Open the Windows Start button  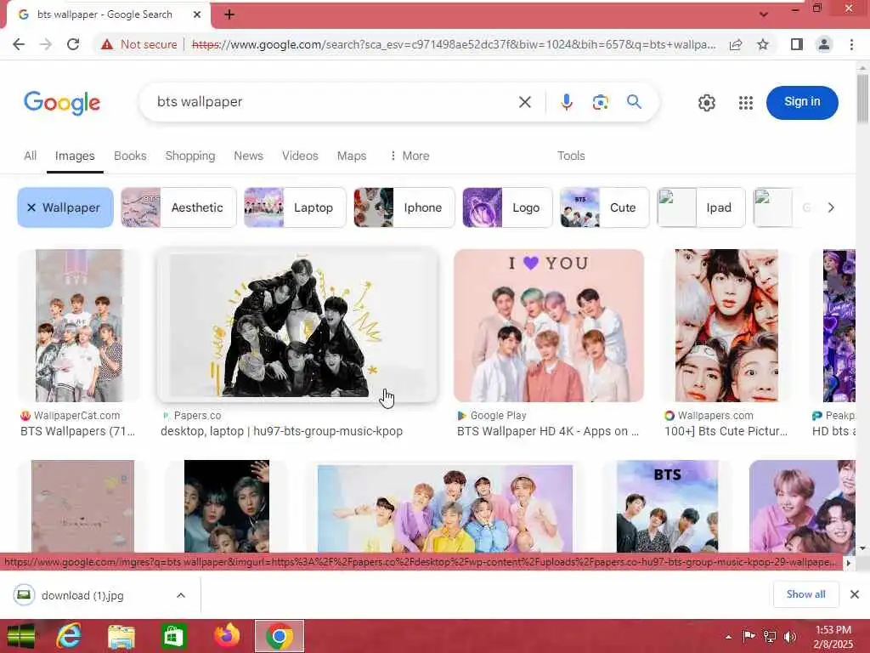point(21,636)
